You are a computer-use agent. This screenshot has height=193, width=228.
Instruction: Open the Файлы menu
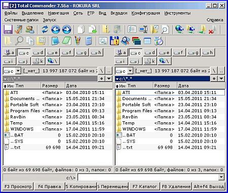(11, 13)
